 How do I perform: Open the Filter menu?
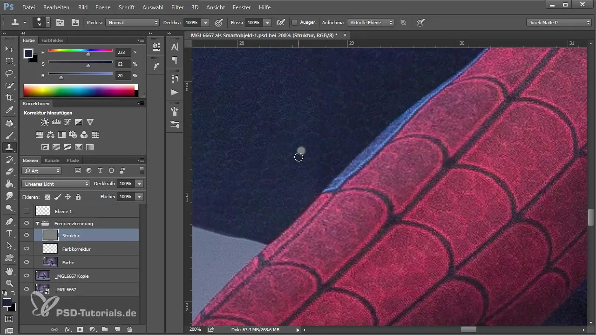point(177,7)
